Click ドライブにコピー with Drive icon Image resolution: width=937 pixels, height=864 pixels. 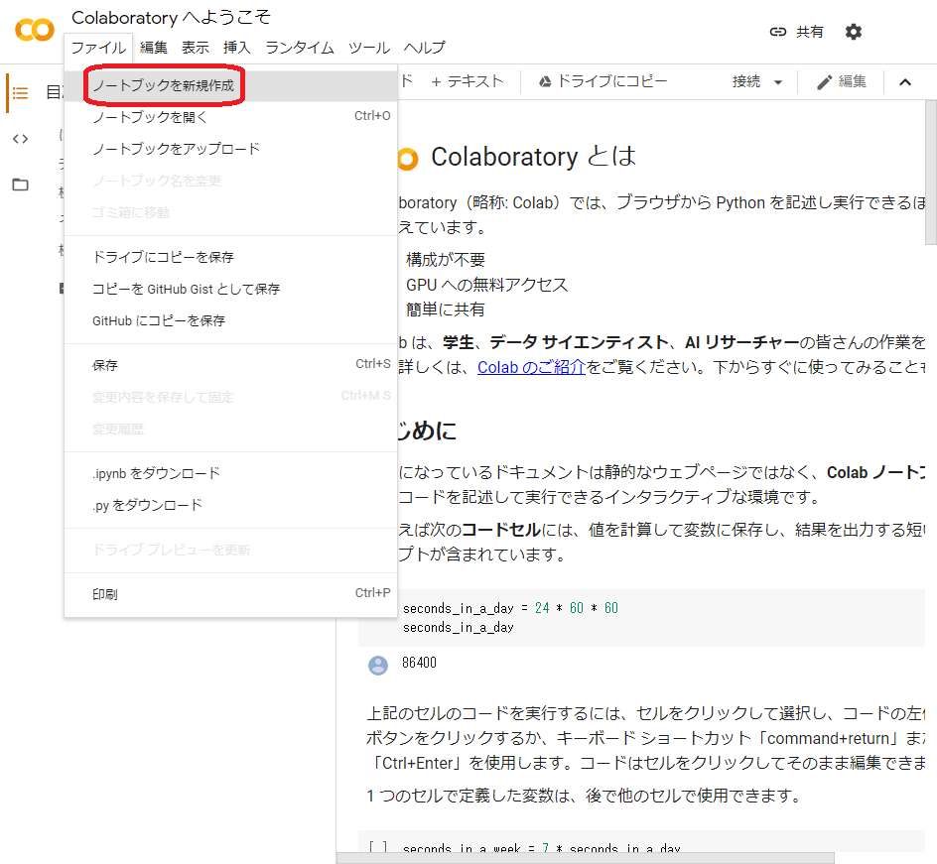[x=602, y=81]
